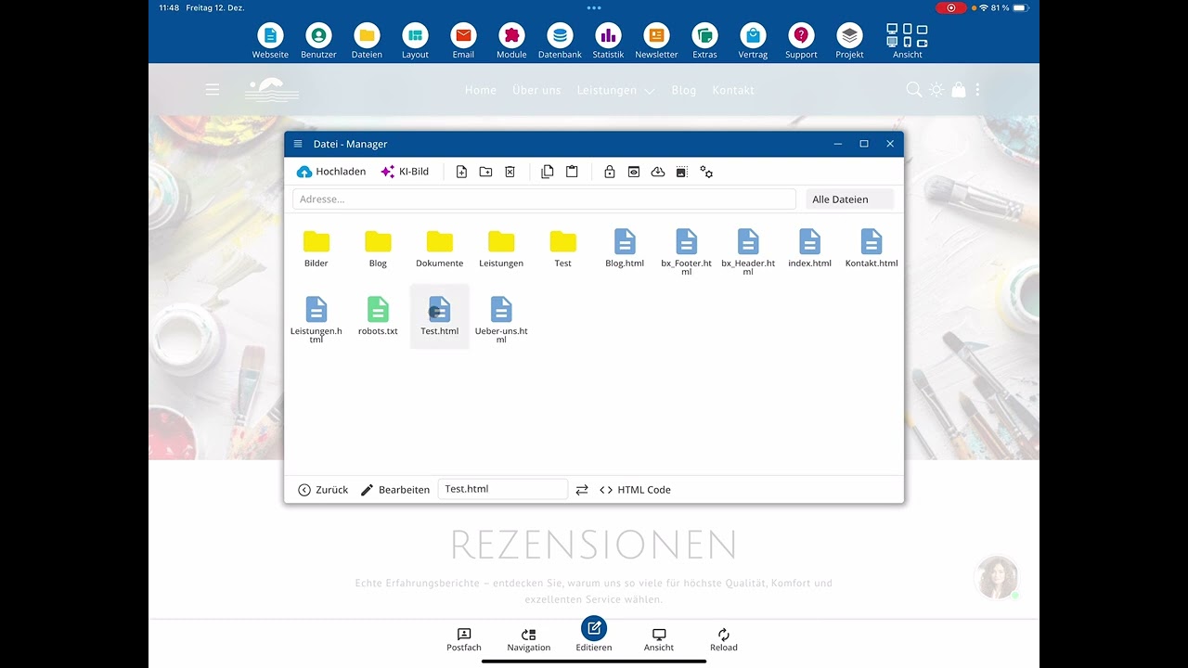This screenshot has height=668, width=1188.
Task: Select the Editieren tab at bottom
Action: pyautogui.click(x=594, y=635)
